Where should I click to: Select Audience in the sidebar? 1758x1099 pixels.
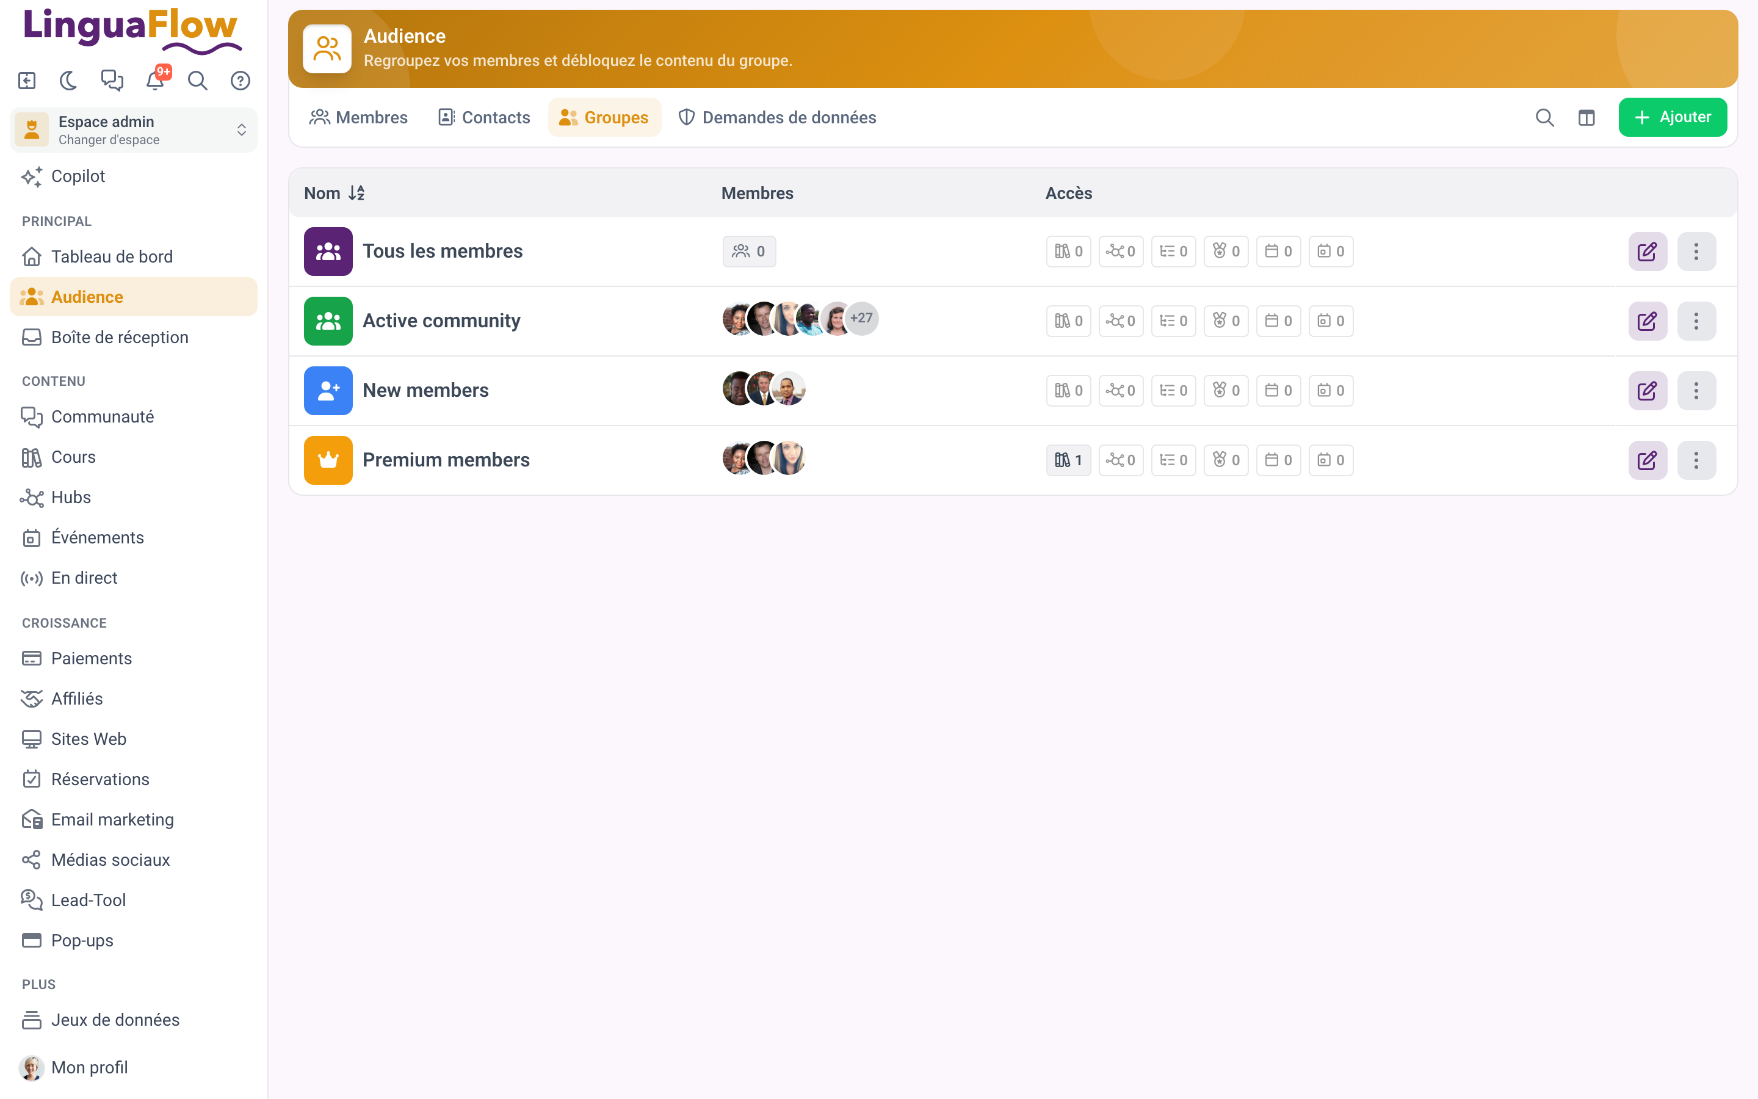coord(134,297)
